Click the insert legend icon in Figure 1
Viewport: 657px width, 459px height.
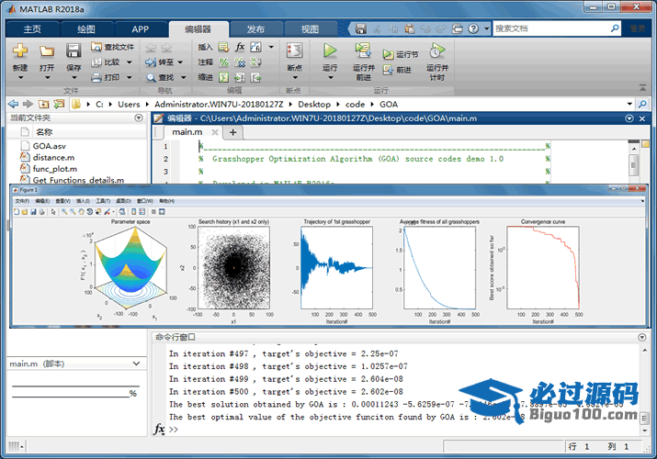tap(142, 212)
